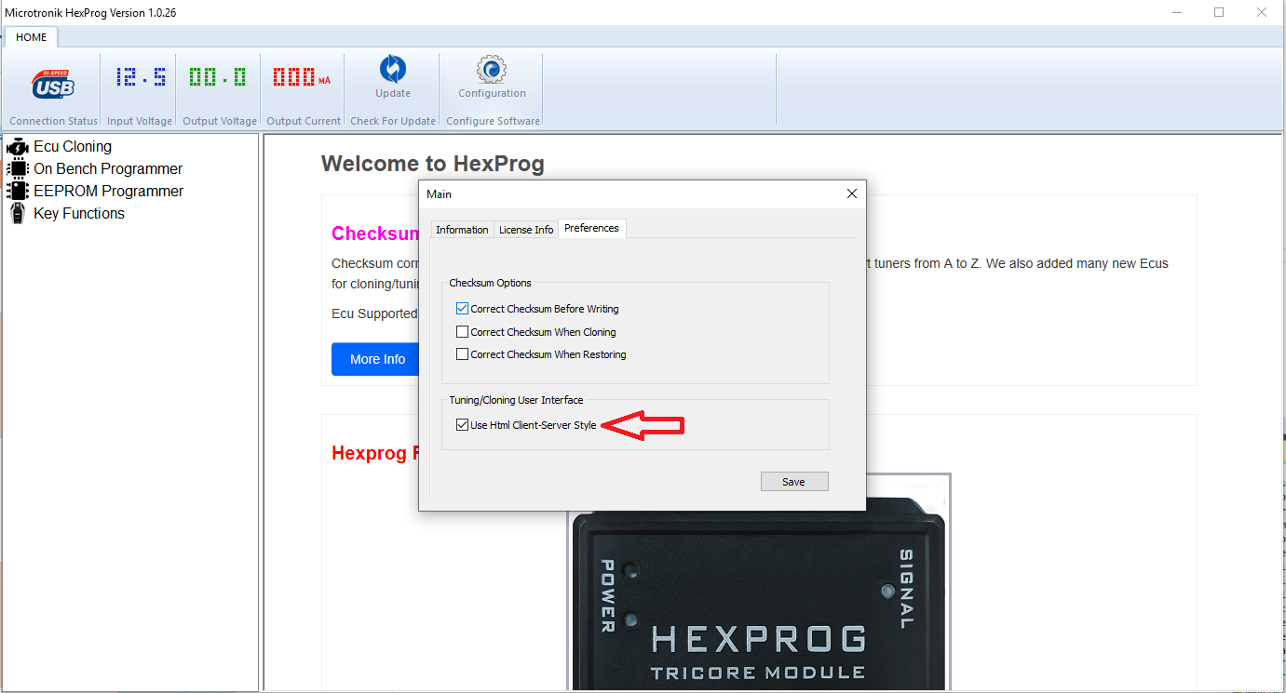Select the Ecu Cloning function

[72, 146]
